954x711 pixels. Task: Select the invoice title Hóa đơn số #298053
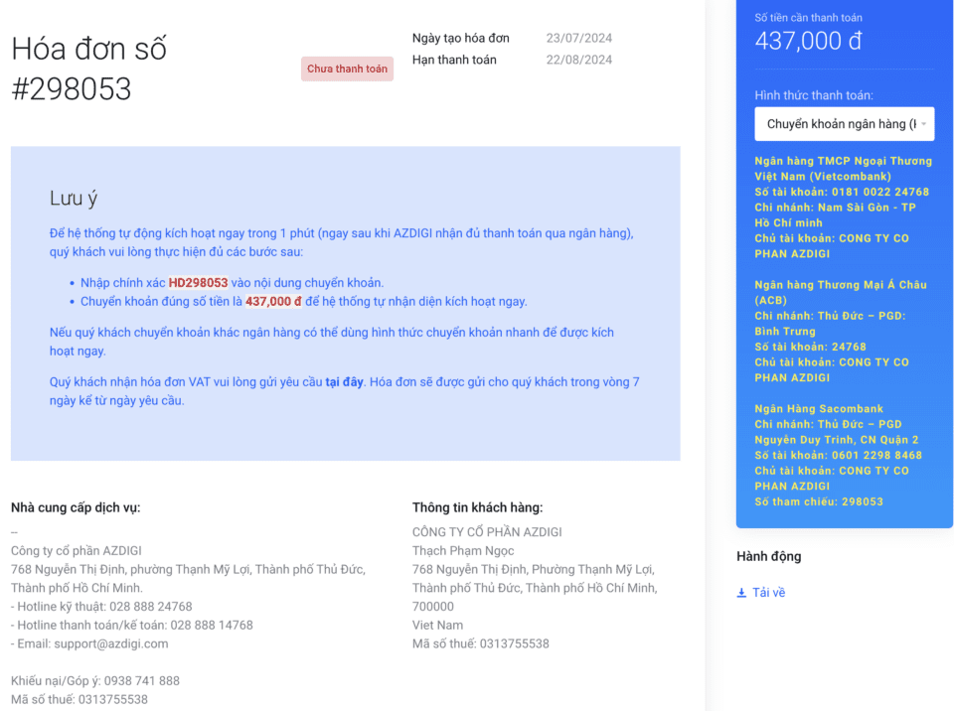coord(88,69)
